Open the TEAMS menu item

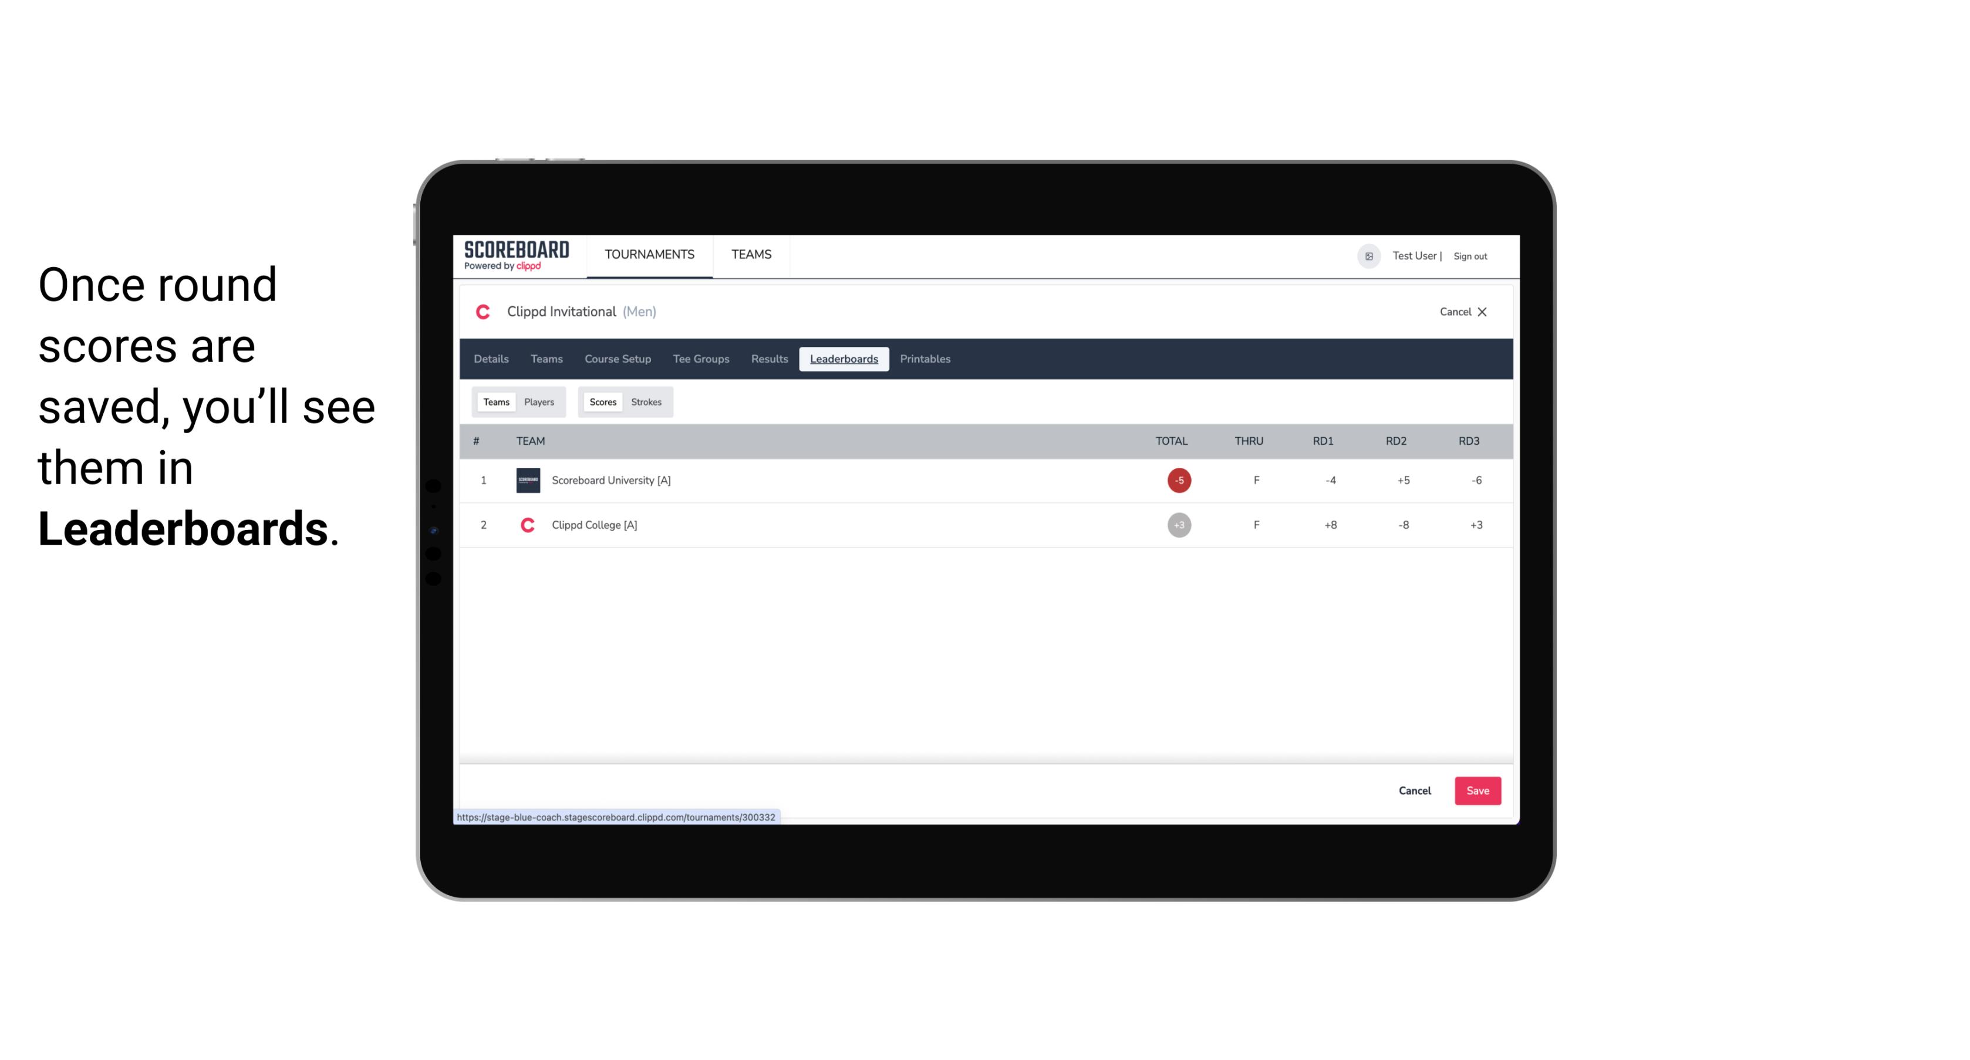pyautogui.click(x=751, y=255)
